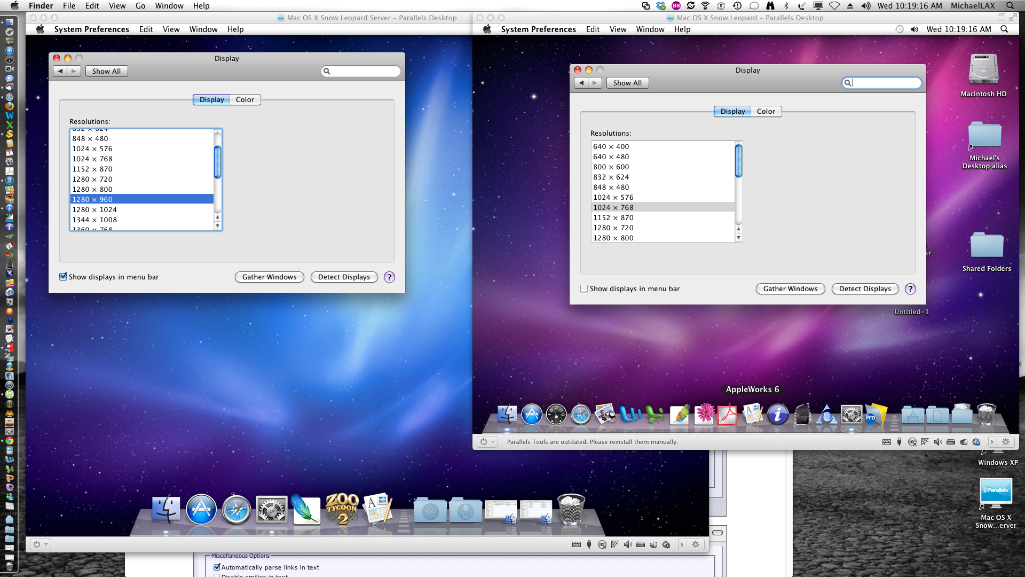Open host Finder File menu
This screenshot has width=1025, height=577.
pos(69,6)
